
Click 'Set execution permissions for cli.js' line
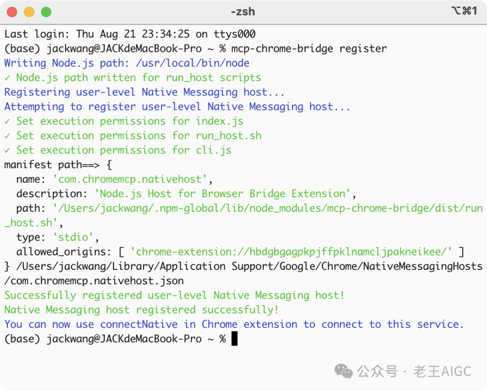(118, 150)
